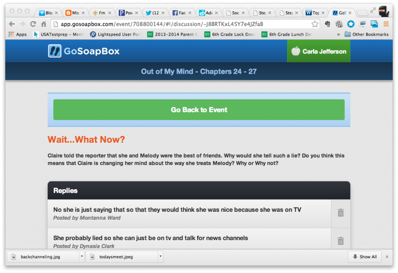Open the 6th Grade Lock Down bookmark
398x273 pixels.
[230, 34]
